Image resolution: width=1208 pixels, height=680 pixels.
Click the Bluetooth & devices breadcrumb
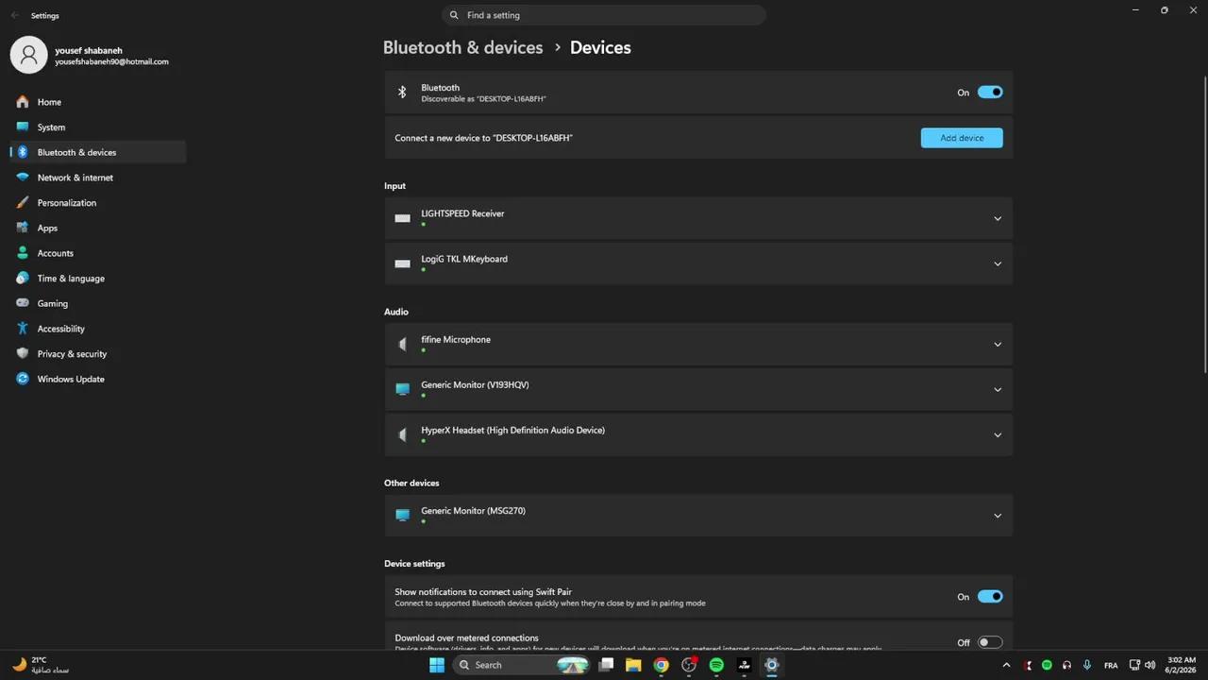tap(463, 47)
